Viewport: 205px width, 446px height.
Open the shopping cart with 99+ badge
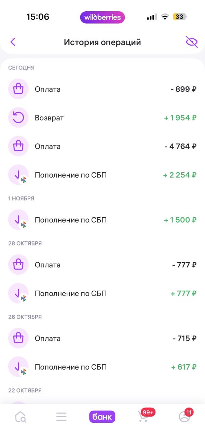pyautogui.click(x=143, y=417)
